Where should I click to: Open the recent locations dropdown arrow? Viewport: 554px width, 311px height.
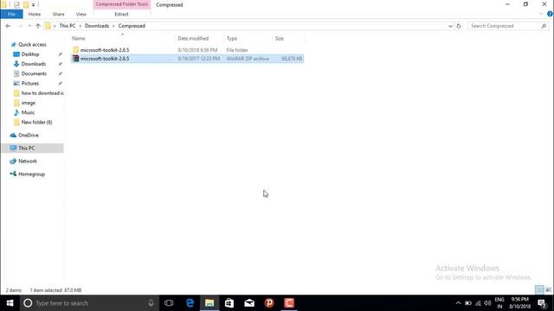point(29,26)
